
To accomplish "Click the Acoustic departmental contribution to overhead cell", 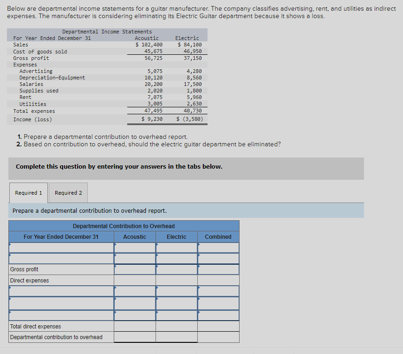I will (135, 337).
